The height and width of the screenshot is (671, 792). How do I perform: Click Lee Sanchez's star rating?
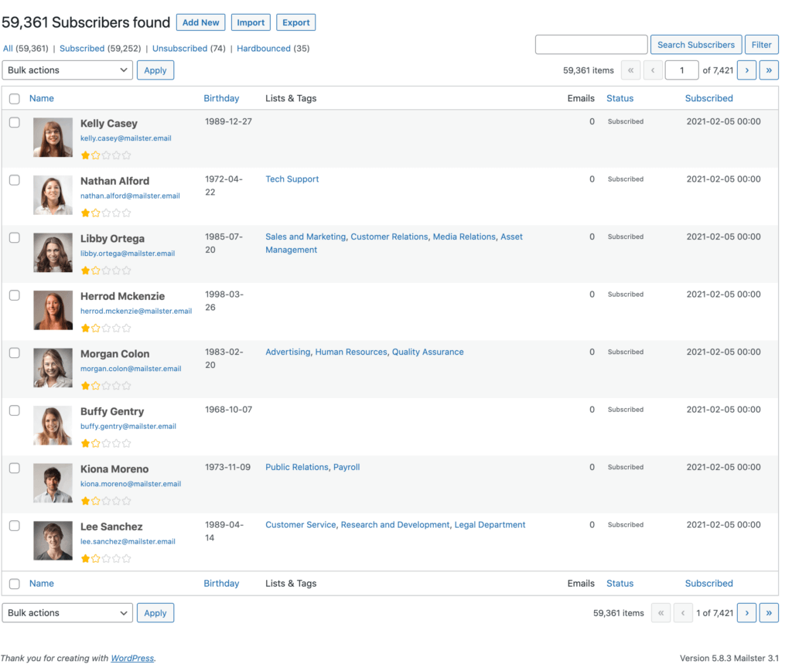[x=106, y=558]
